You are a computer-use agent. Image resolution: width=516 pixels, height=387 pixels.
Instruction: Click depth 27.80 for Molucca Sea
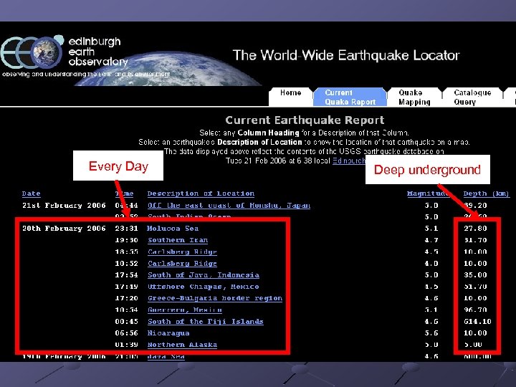pyautogui.click(x=475, y=229)
